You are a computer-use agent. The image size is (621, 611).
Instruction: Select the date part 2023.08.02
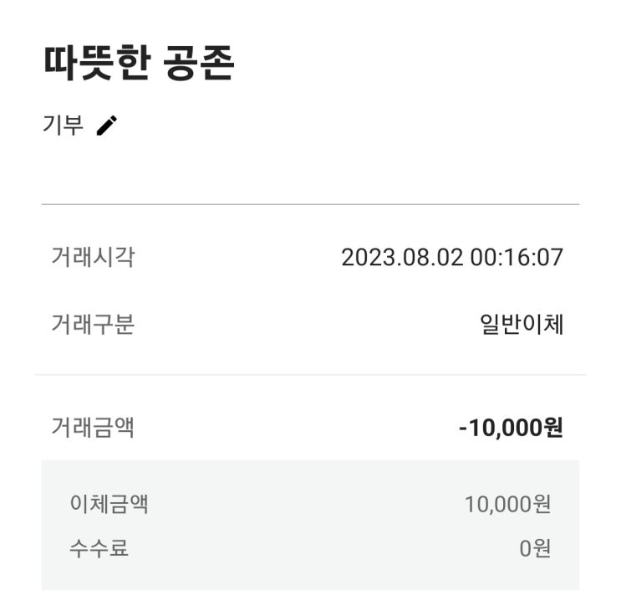[x=402, y=257]
